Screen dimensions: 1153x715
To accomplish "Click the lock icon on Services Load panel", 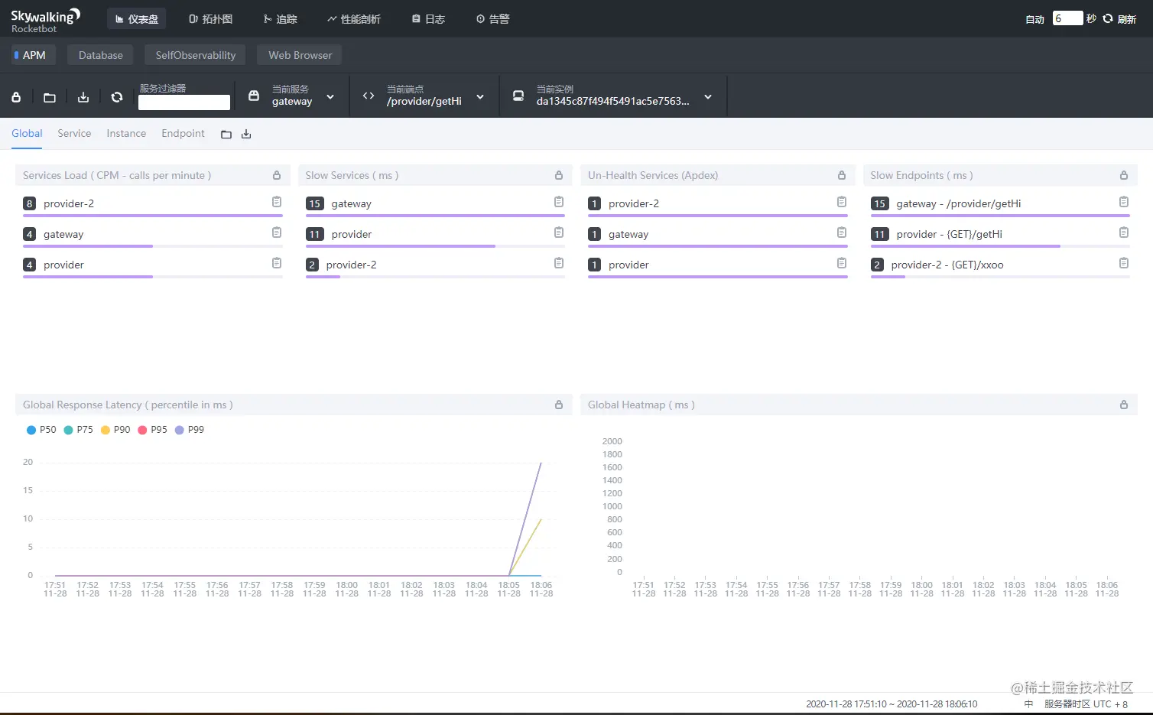I will point(277,175).
